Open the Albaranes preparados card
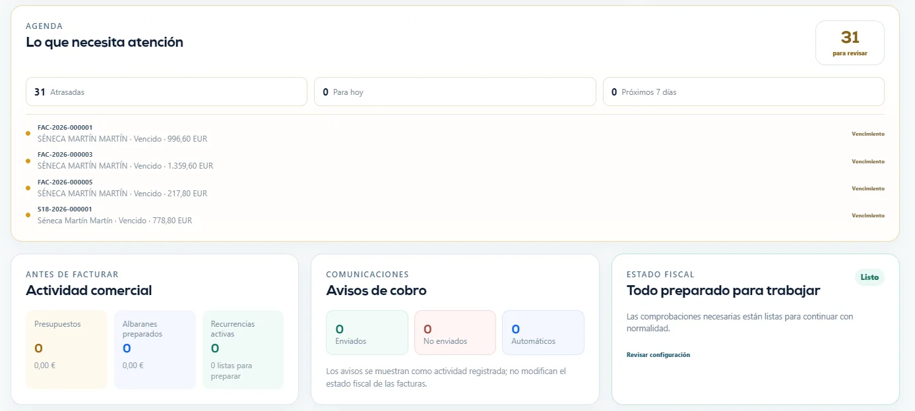Viewport: 915px width, 411px height. (x=155, y=350)
